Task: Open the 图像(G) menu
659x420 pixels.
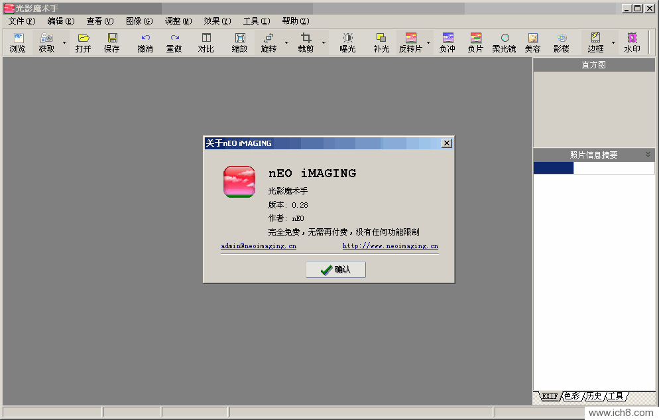Action: coord(139,21)
